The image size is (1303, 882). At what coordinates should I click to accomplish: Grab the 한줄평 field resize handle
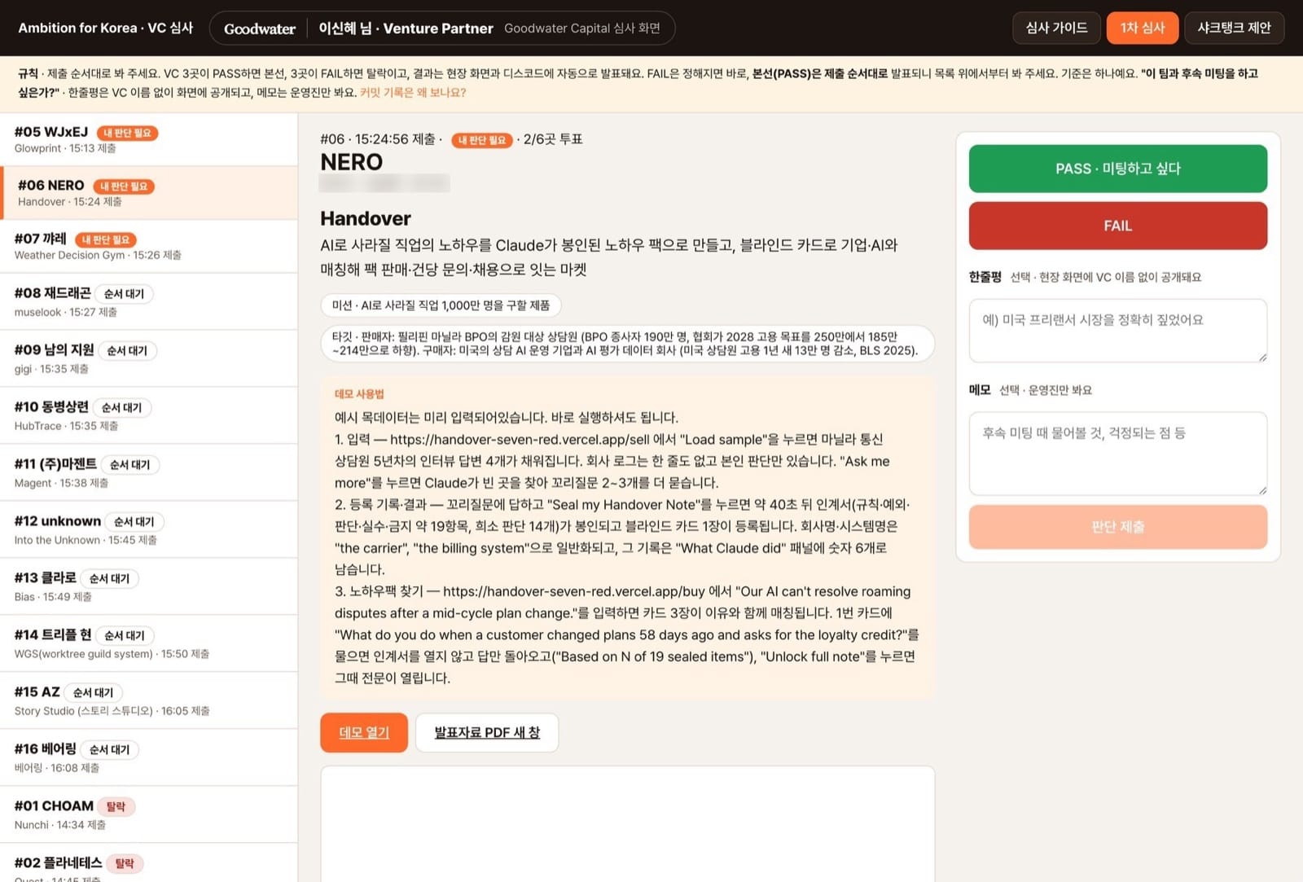click(x=1262, y=357)
